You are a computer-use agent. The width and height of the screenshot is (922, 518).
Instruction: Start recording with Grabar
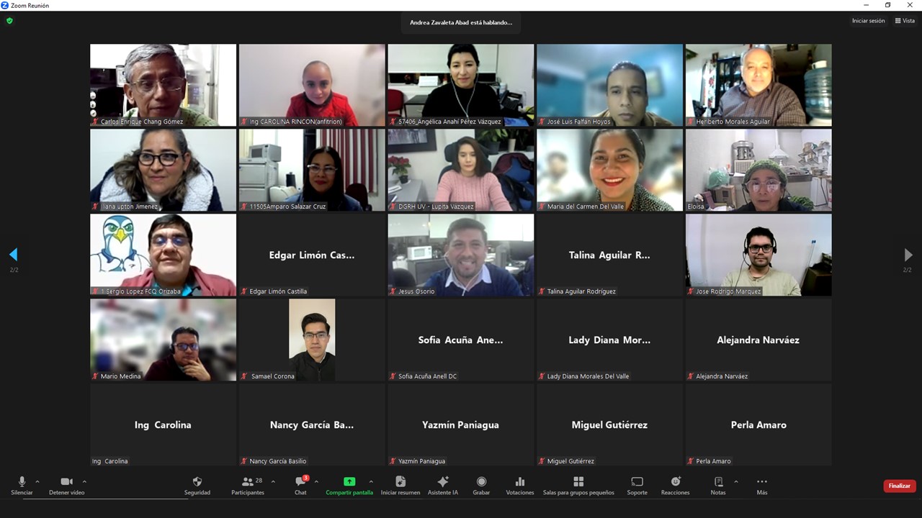tap(481, 482)
